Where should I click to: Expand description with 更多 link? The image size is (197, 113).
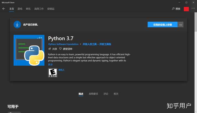click(50, 65)
